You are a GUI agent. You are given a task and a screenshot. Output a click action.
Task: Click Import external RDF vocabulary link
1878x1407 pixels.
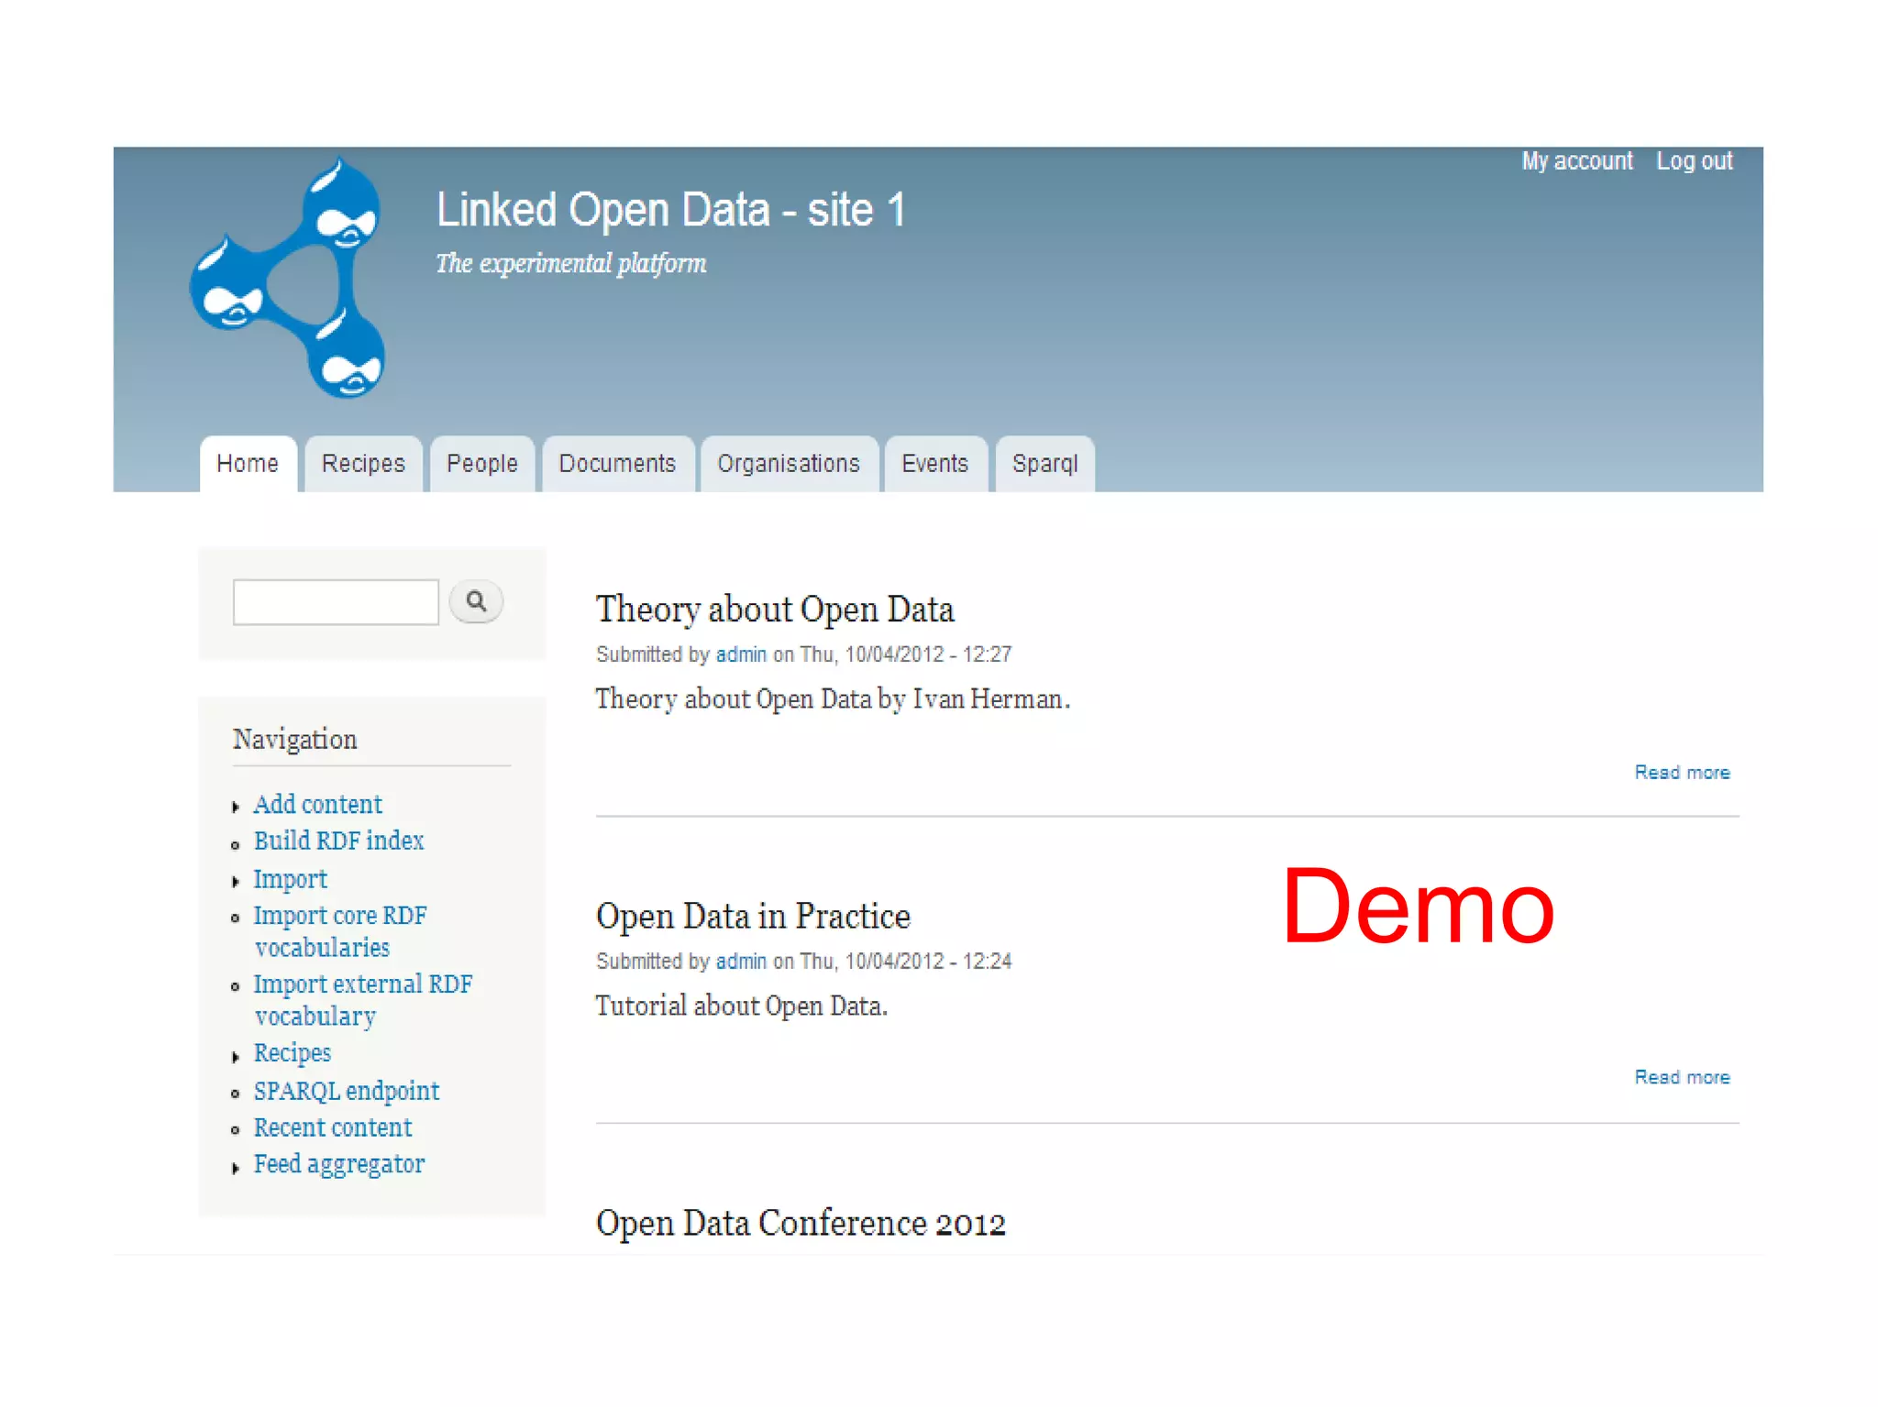362,984
